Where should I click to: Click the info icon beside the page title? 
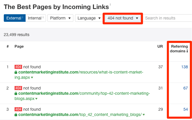coord(110,5)
